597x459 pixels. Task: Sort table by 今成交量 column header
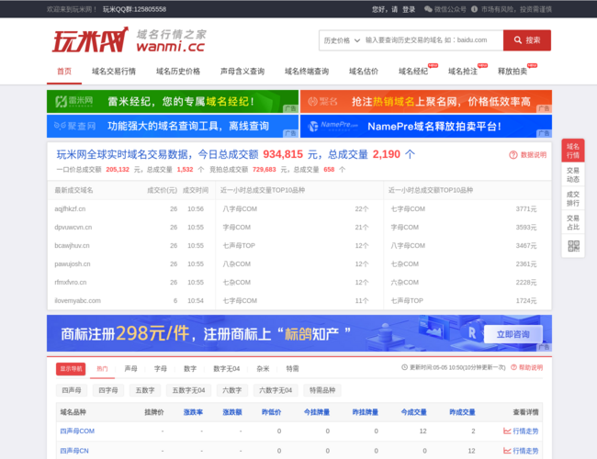(x=413, y=412)
